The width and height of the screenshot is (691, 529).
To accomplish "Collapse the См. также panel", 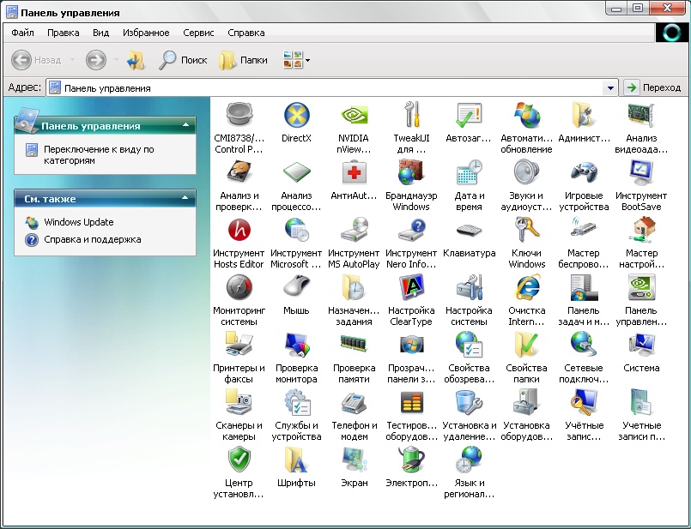I will 185,199.
